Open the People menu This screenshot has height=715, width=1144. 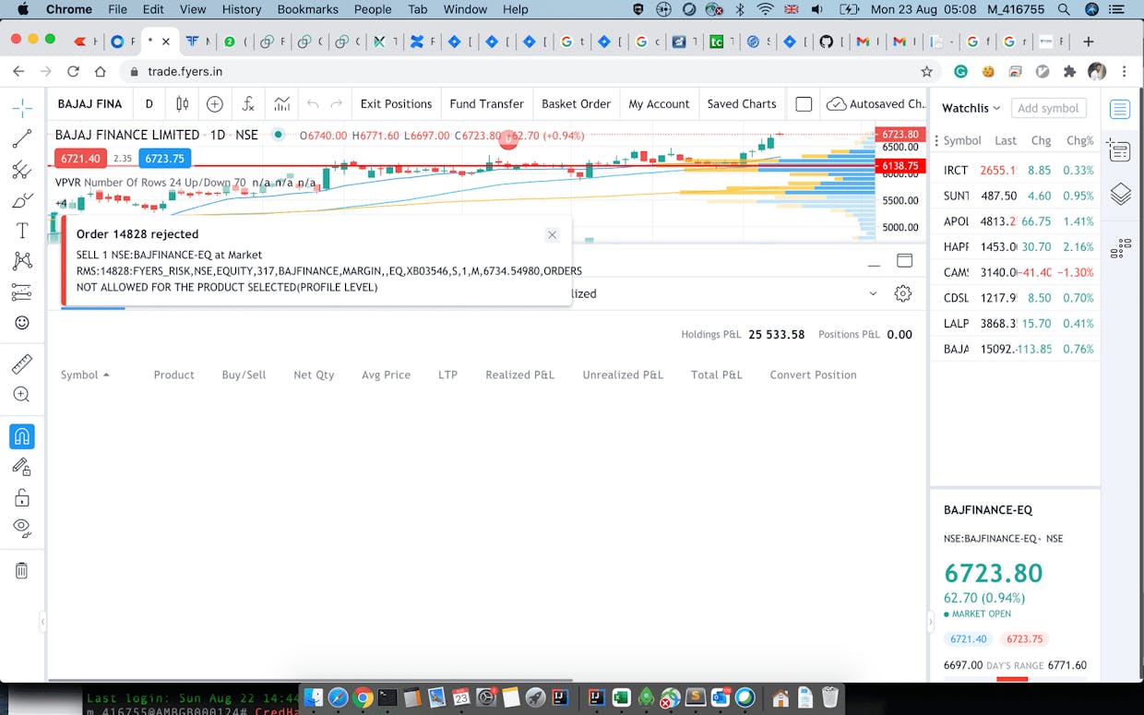tap(373, 9)
